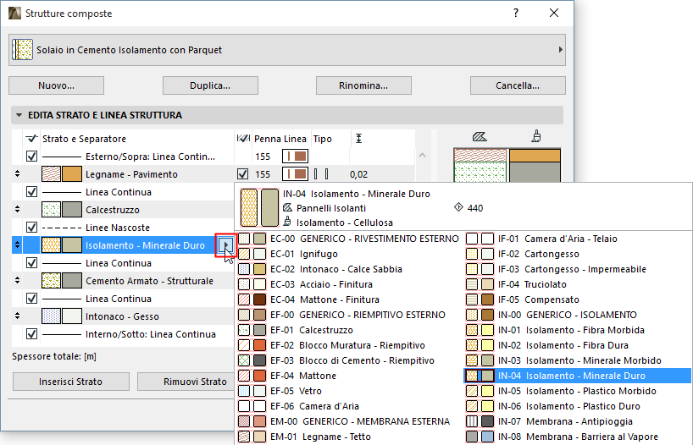Screen dimensions: 693x445
Task: Choose IF-04 Truciolato material
Action: point(577,285)
